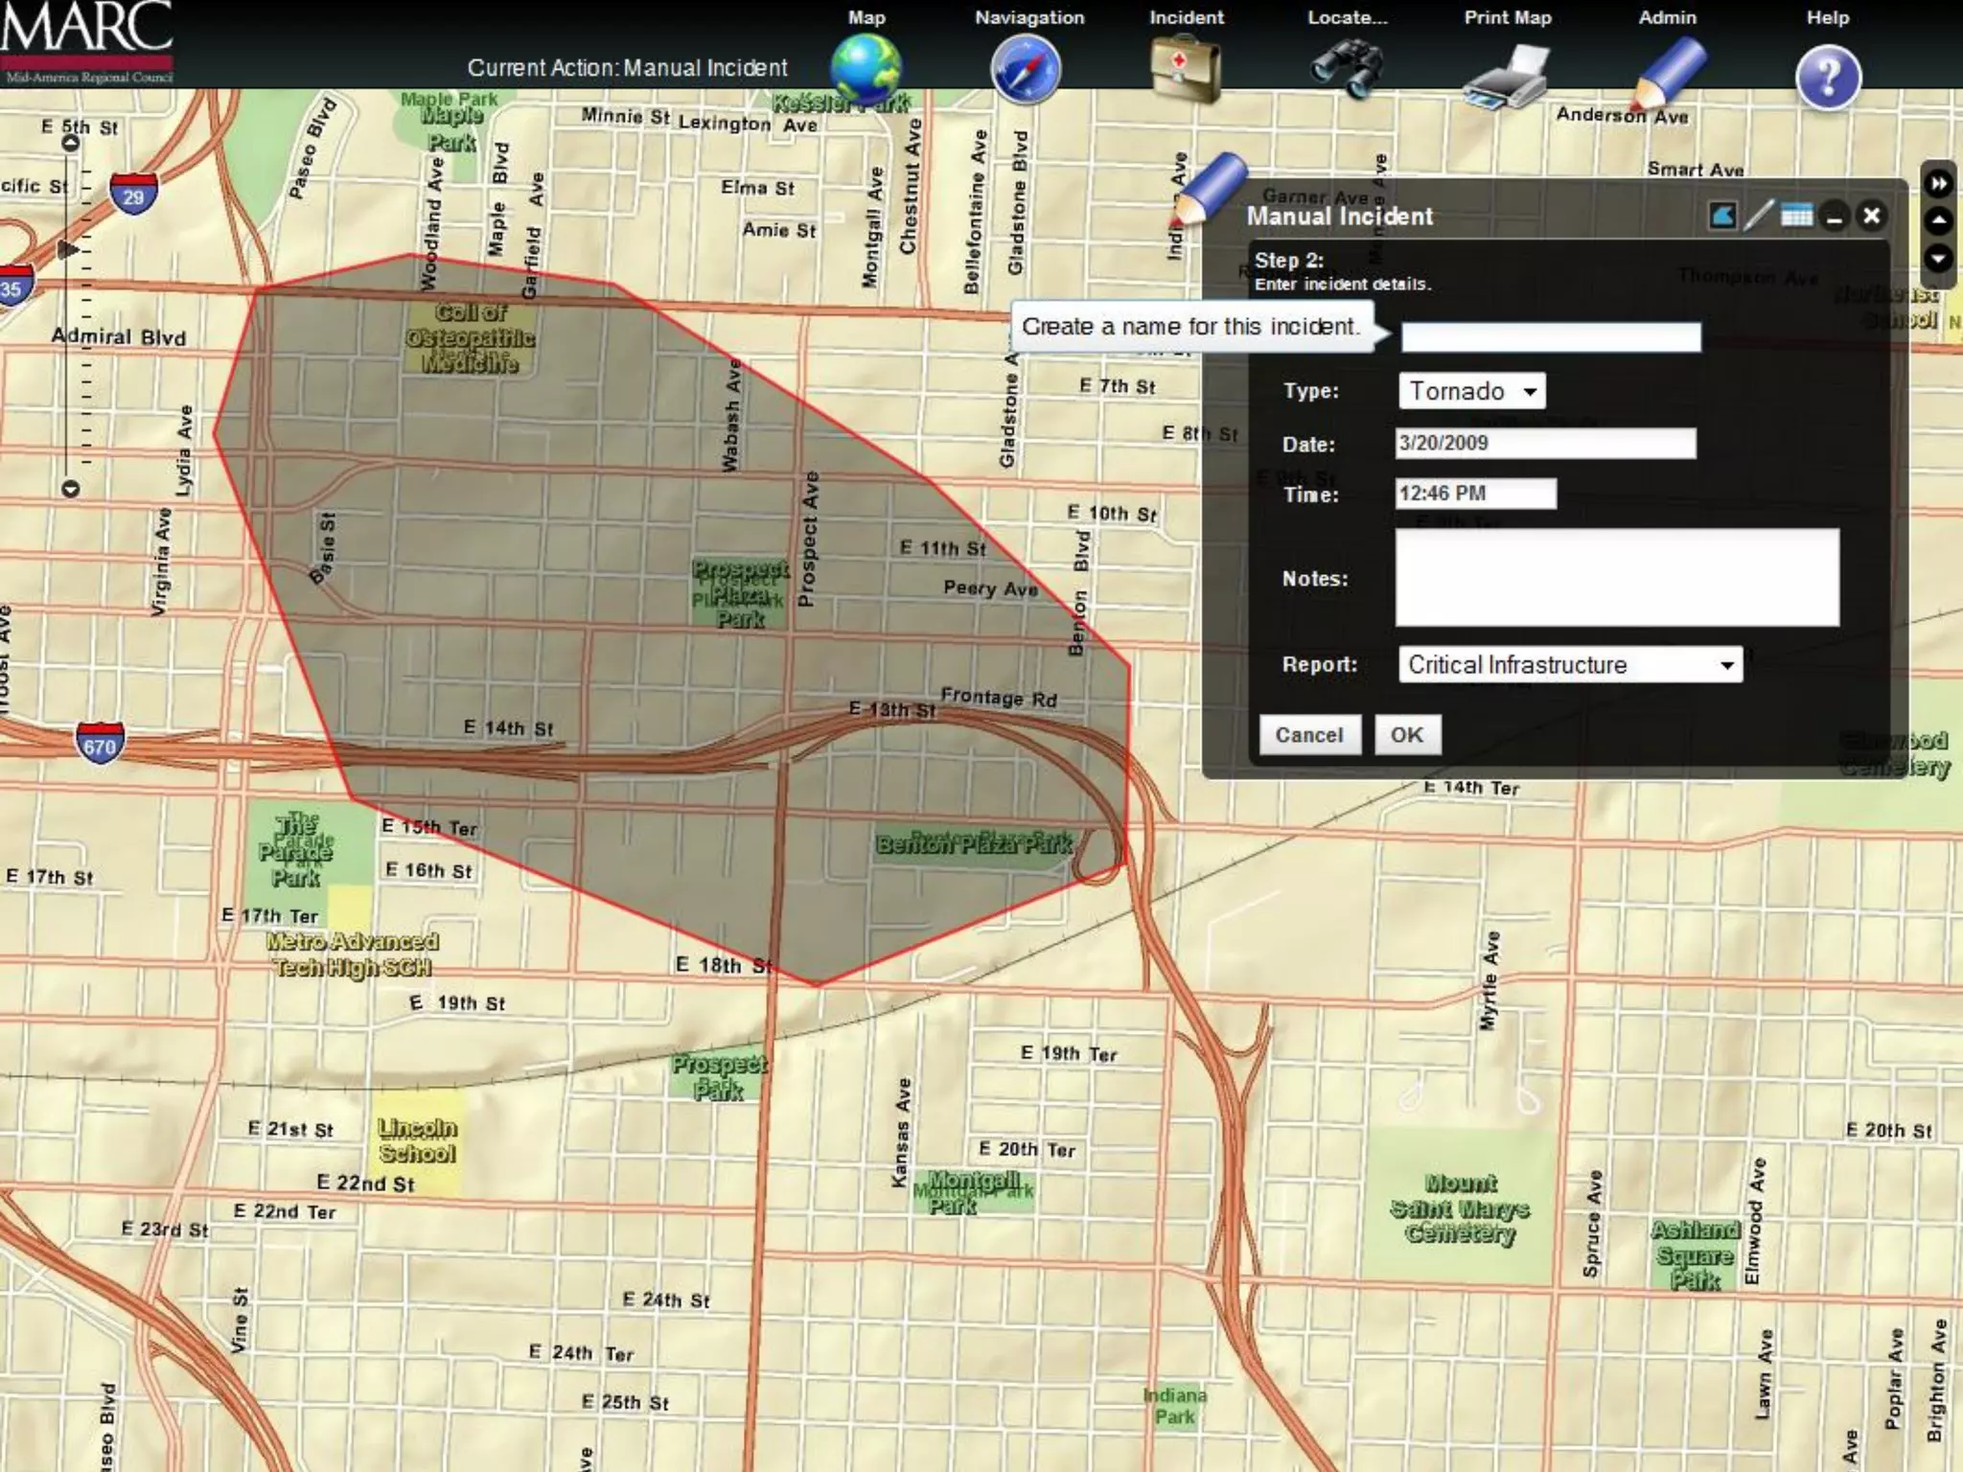This screenshot has width=1963, height=1472.
Task: Open the Naviagation compass tool
Action: (1026, 70)
